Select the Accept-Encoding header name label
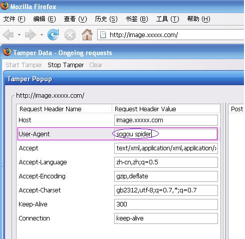Screen dimensions: 245x239 coord(42,176)
